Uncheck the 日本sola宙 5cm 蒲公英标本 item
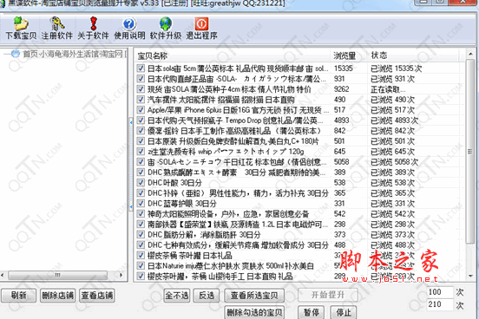The width and height of the screenshot is (479, 319). [x=141, y=68]
